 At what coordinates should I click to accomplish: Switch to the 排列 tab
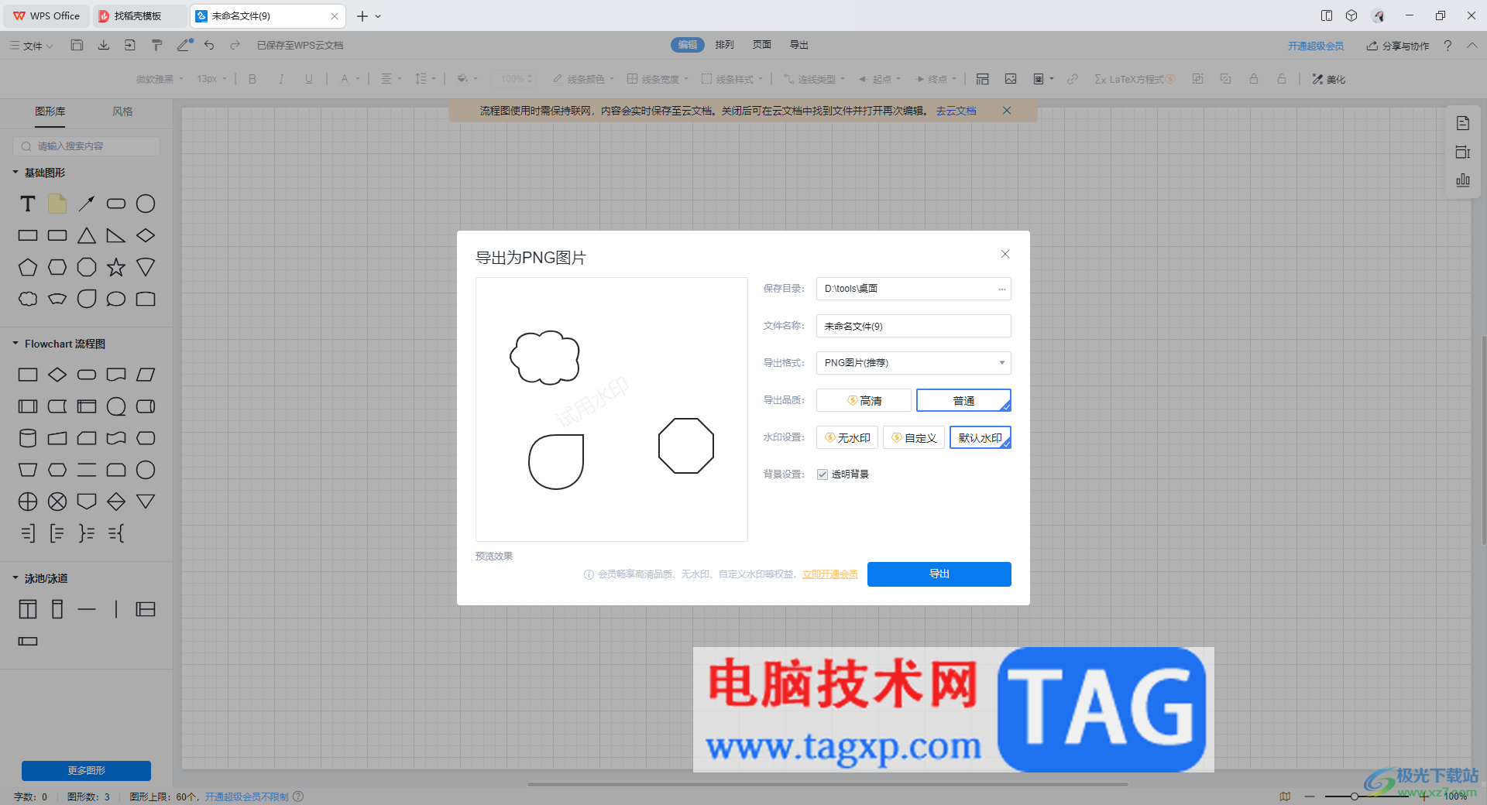725,45
